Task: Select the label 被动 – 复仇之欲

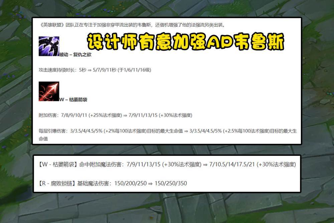Action: [x=75, y=54]
